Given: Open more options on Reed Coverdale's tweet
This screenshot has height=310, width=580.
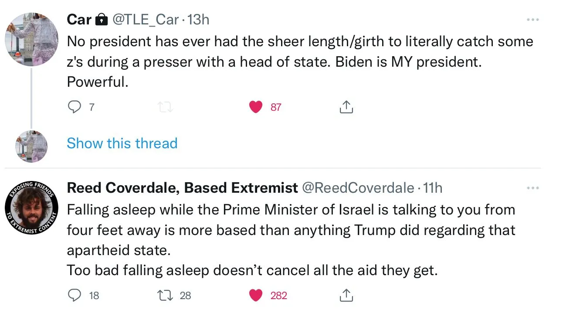Looking at the screenshot, I should 533,188.
